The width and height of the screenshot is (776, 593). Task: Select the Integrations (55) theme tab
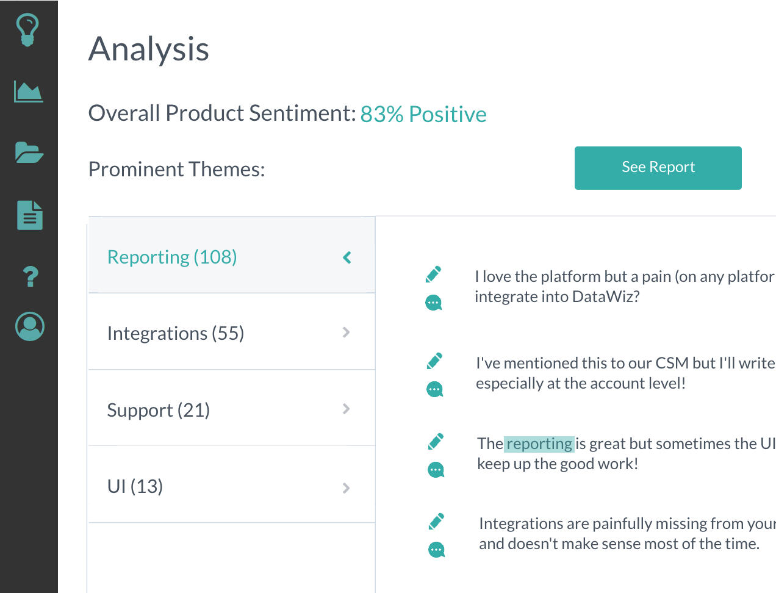click(232, 332)
